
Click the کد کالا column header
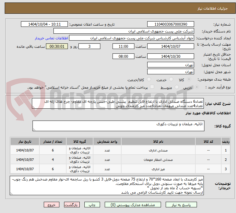click(x=208, y=141)
